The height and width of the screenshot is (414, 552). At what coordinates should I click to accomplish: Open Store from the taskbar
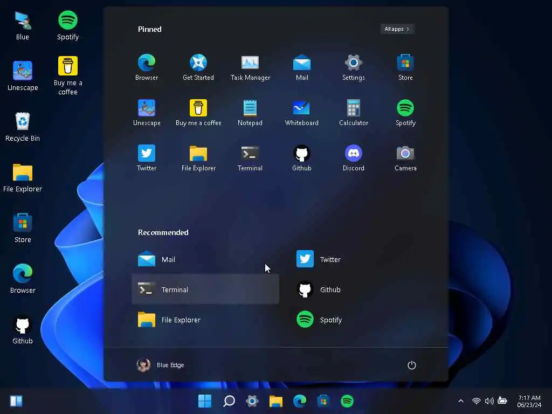tap(323, 401)
